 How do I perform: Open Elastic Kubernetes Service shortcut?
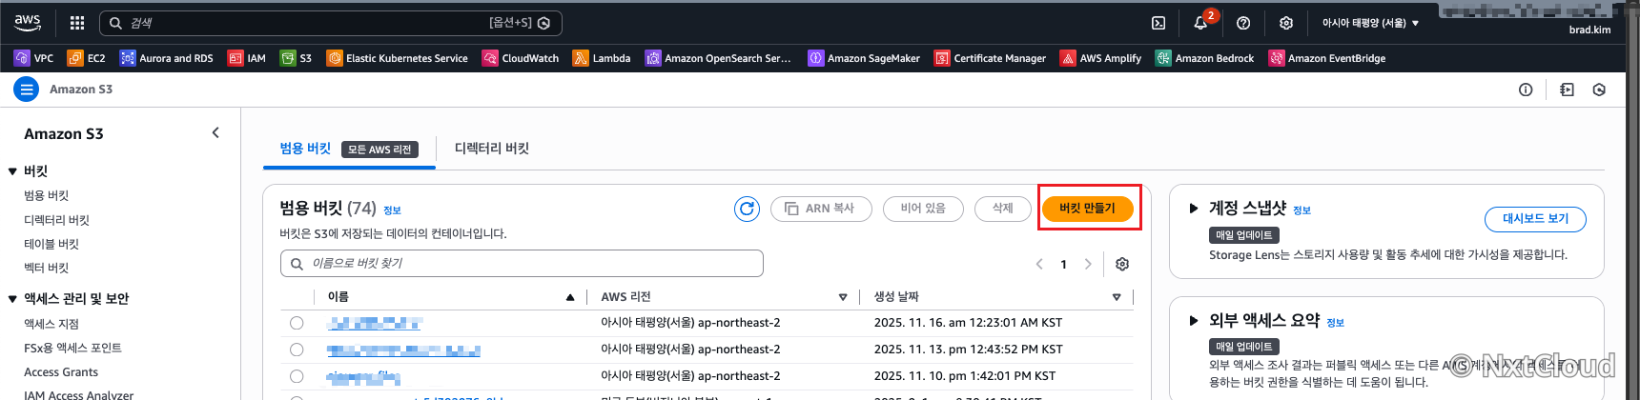tap(397, 58)
